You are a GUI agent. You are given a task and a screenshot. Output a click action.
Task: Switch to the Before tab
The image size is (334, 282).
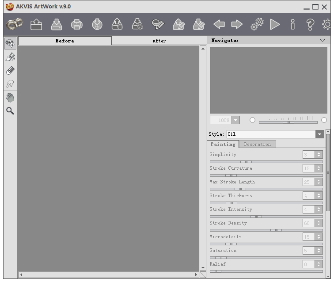(x=65, y=41)
